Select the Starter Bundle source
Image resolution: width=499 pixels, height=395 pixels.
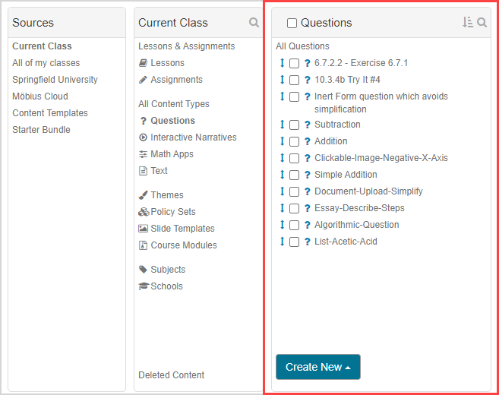[41, 130]
